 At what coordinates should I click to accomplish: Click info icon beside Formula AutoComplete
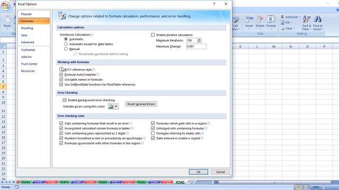[x=98, y=74]
